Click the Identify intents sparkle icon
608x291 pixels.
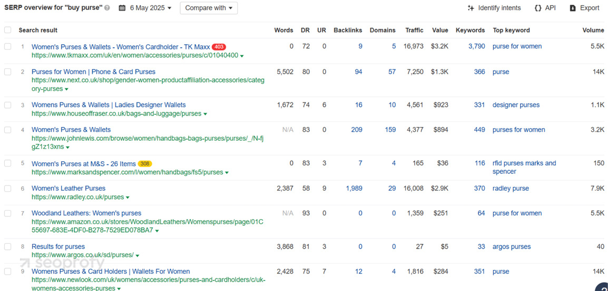(x=471, y=8)
